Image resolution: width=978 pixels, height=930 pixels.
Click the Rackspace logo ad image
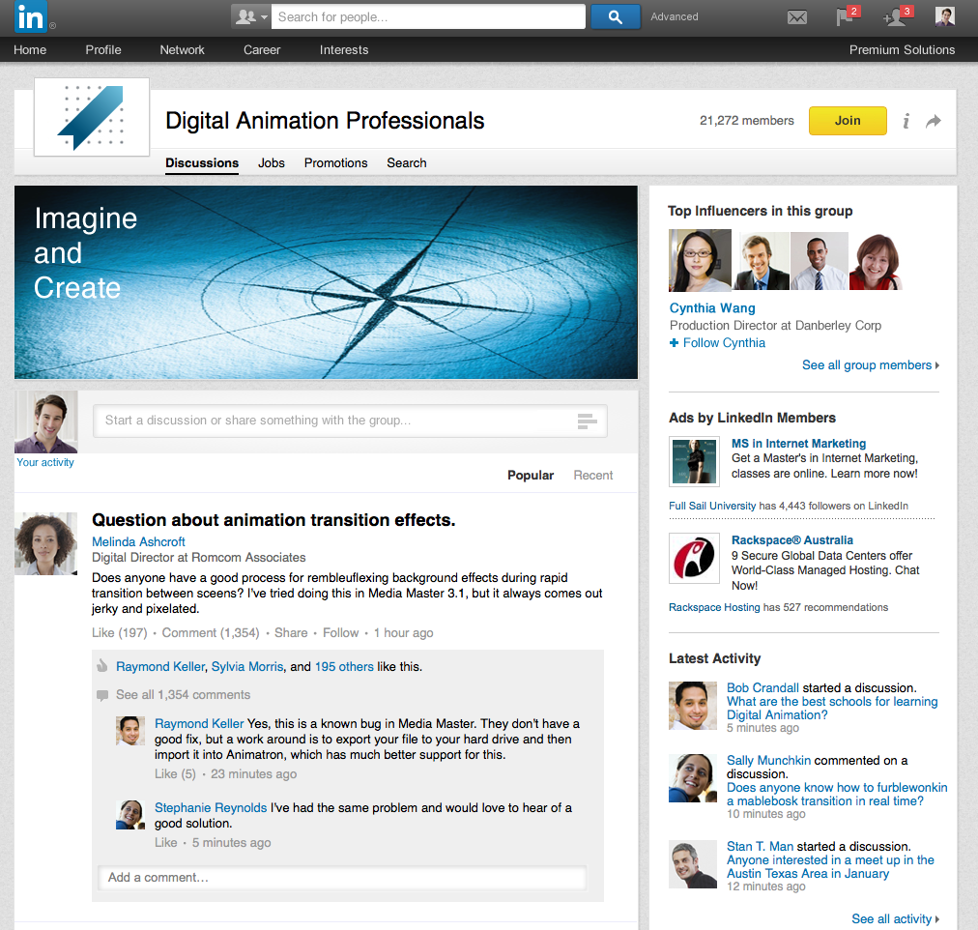pos(694,558)
